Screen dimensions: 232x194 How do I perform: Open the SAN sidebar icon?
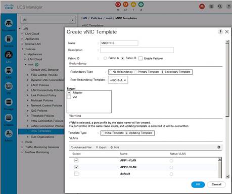pyautogui.click(x=9, y=71)
